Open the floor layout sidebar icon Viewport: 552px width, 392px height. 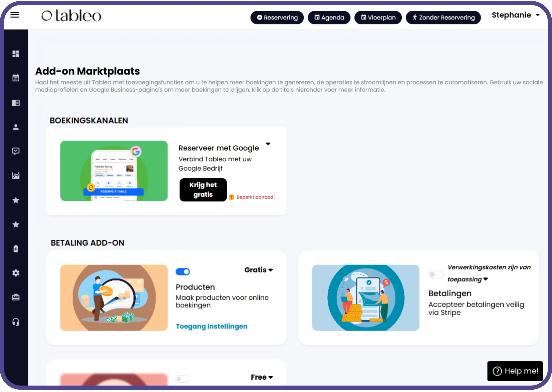click(x=16, y=103)
